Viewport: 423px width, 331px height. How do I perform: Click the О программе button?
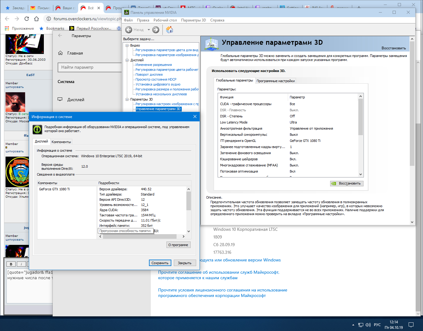pos(178,245)
